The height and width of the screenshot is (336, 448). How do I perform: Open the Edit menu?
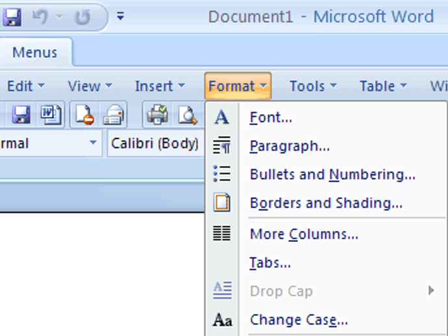[25, 86]
